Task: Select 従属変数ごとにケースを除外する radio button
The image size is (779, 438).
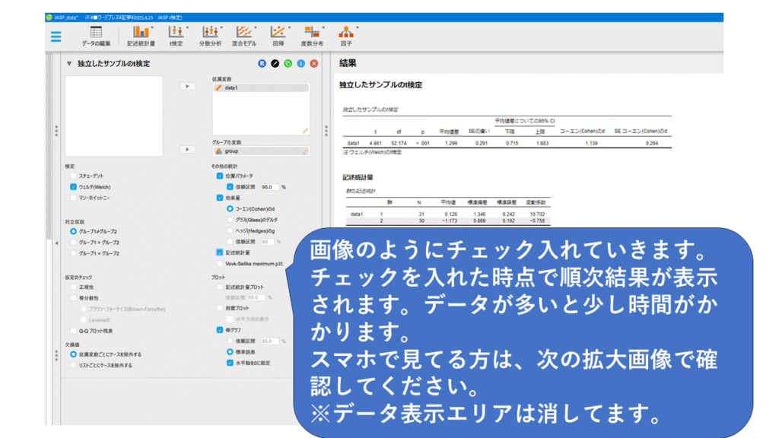Action: point(74,354)
